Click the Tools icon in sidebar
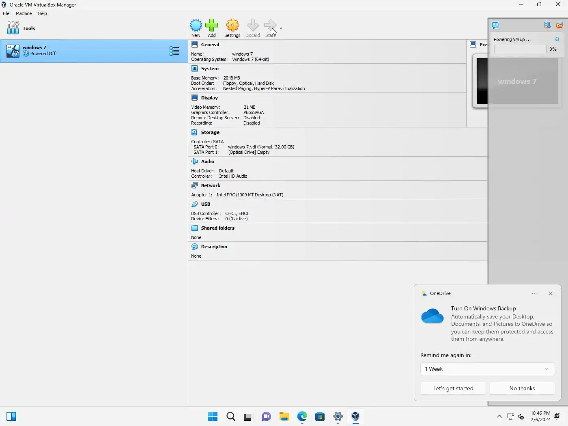This screenshot has height=426, width=568. [x=13, y=28]
